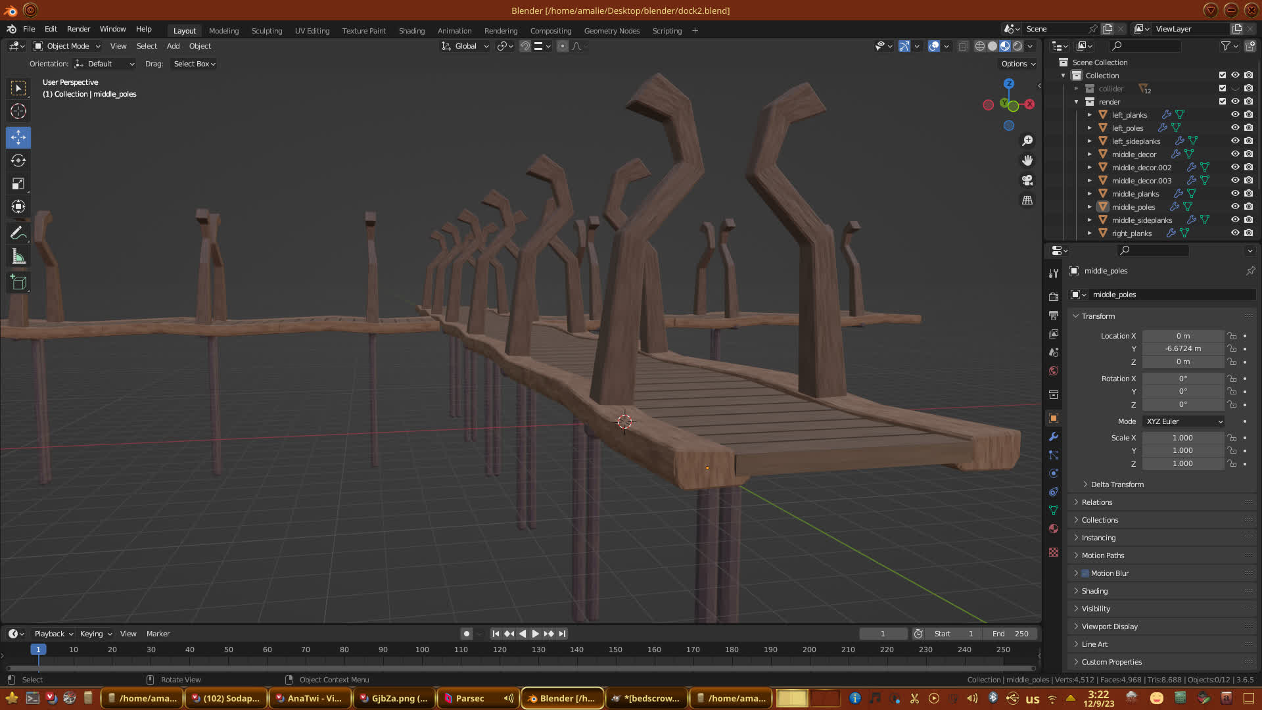Image resolution: width=1262 pixels, height=710 pixels.
Task: Enable the Motion Blur checkbox
Action: pos(1085,573)
